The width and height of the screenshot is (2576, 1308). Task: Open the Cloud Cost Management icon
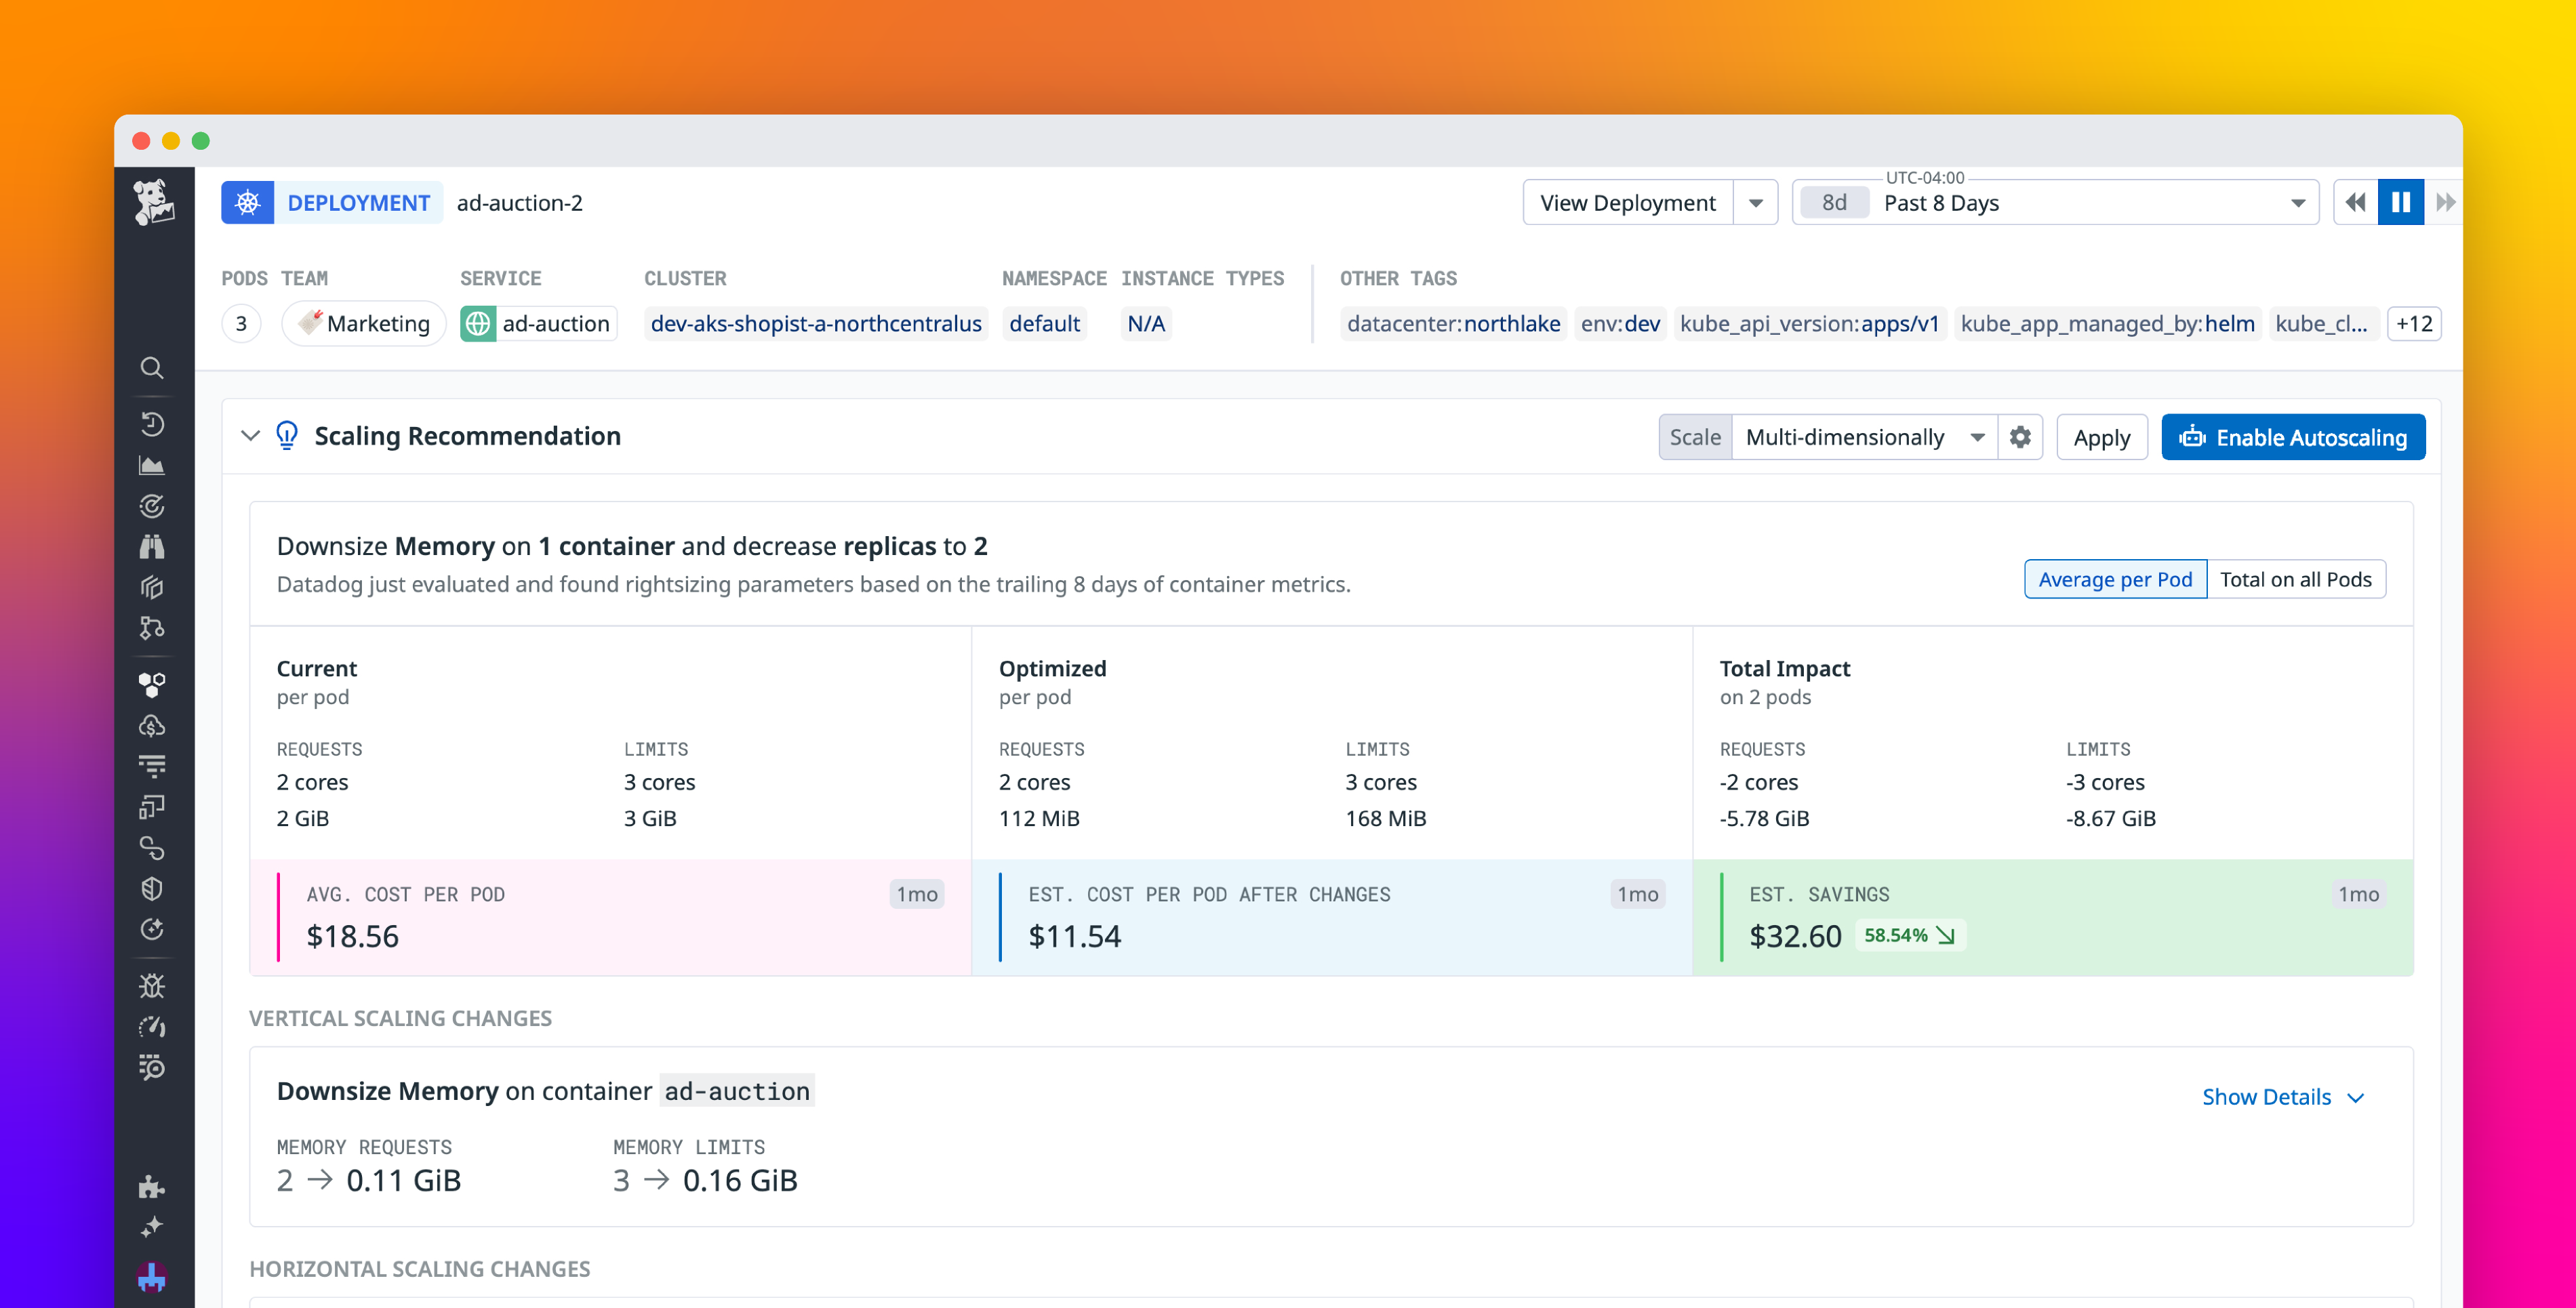click(152, 725)
